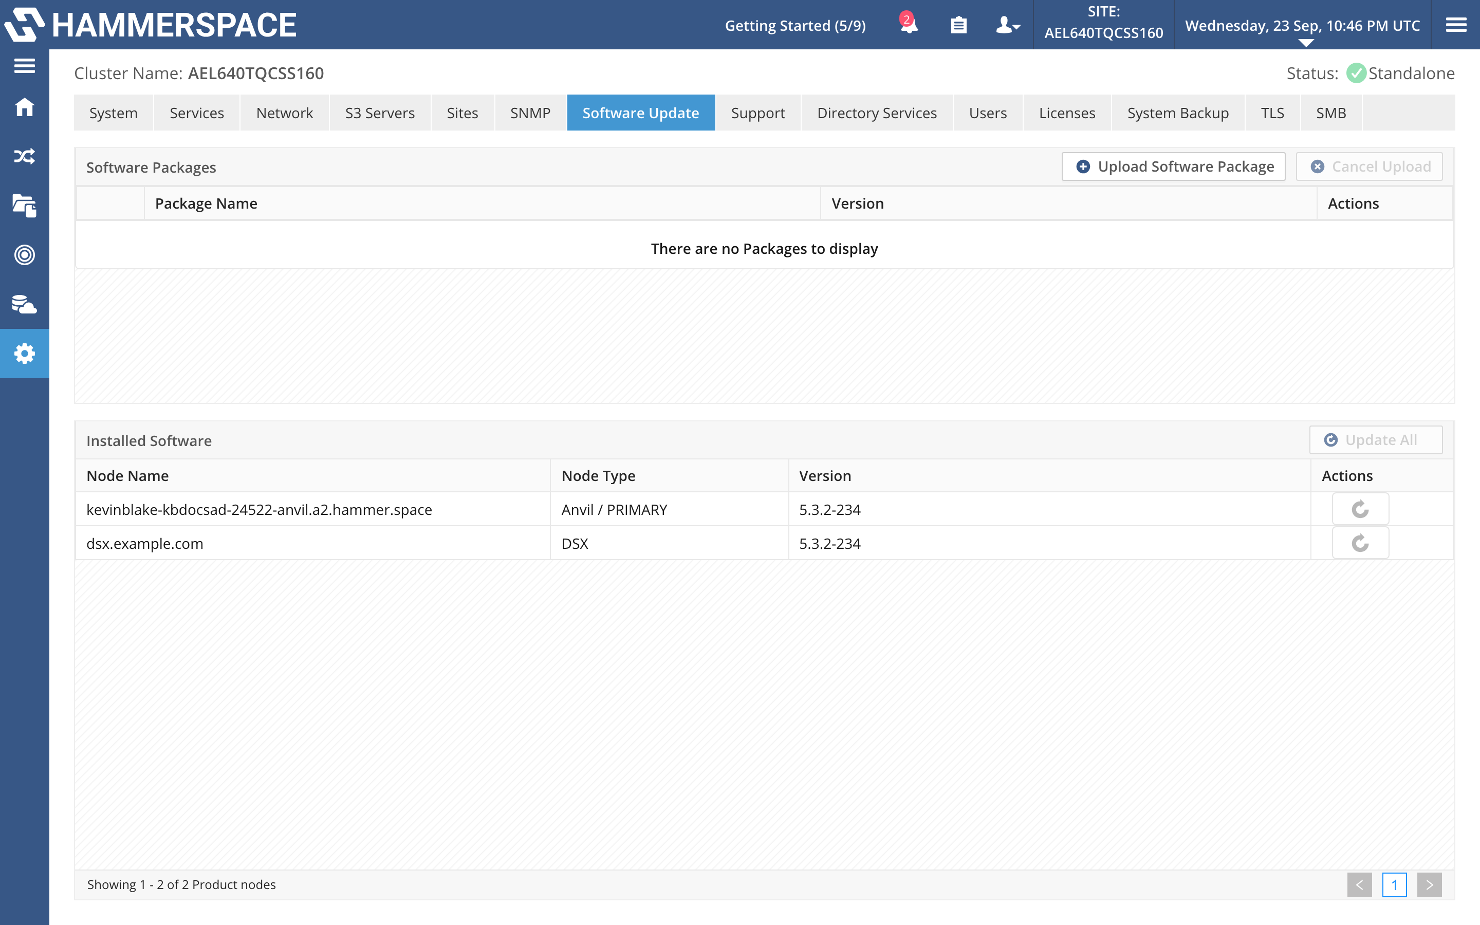Click the Hammerspace logo icon
1480x925 pixels.
[25, 25]
